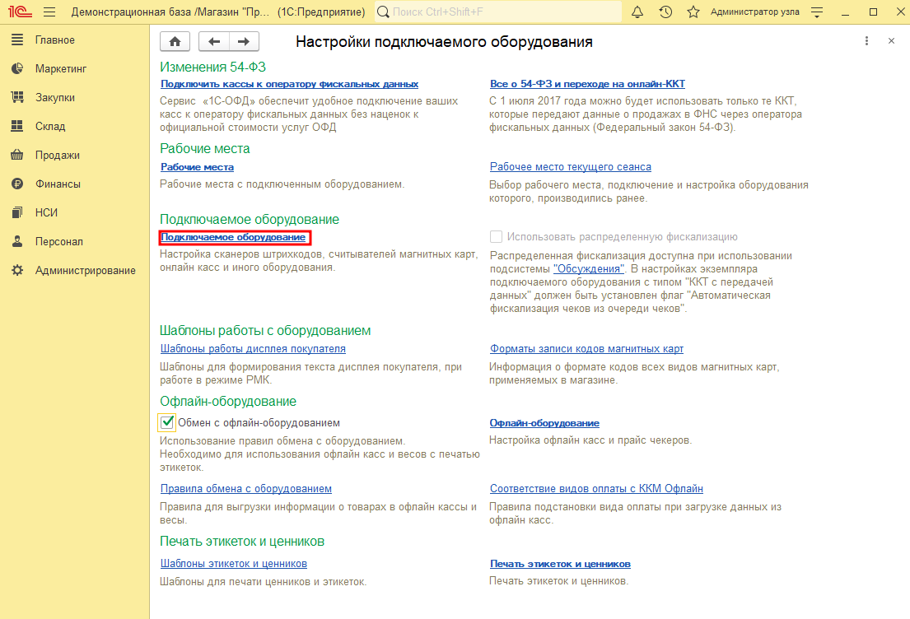Click in the search field Поиск Ctrl+Shift+F
910x619 pixels.
[498, 12]
